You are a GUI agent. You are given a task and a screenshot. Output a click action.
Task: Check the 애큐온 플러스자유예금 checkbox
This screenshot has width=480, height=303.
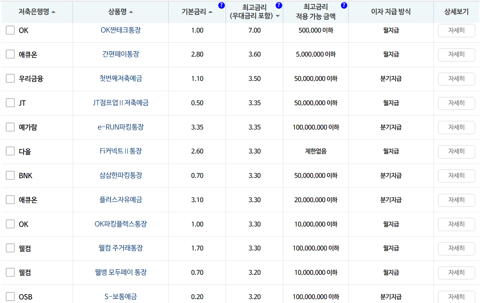click(10, 200)
